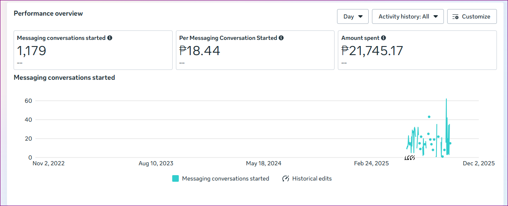Click the teal Messaging conversations started legend swatch
Screen dimensions: 508x206
coord(175,178)
